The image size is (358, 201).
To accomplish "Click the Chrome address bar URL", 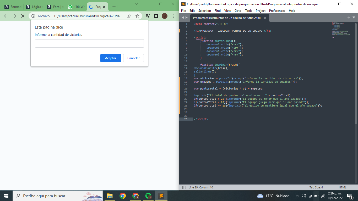I will pos(88,16).
